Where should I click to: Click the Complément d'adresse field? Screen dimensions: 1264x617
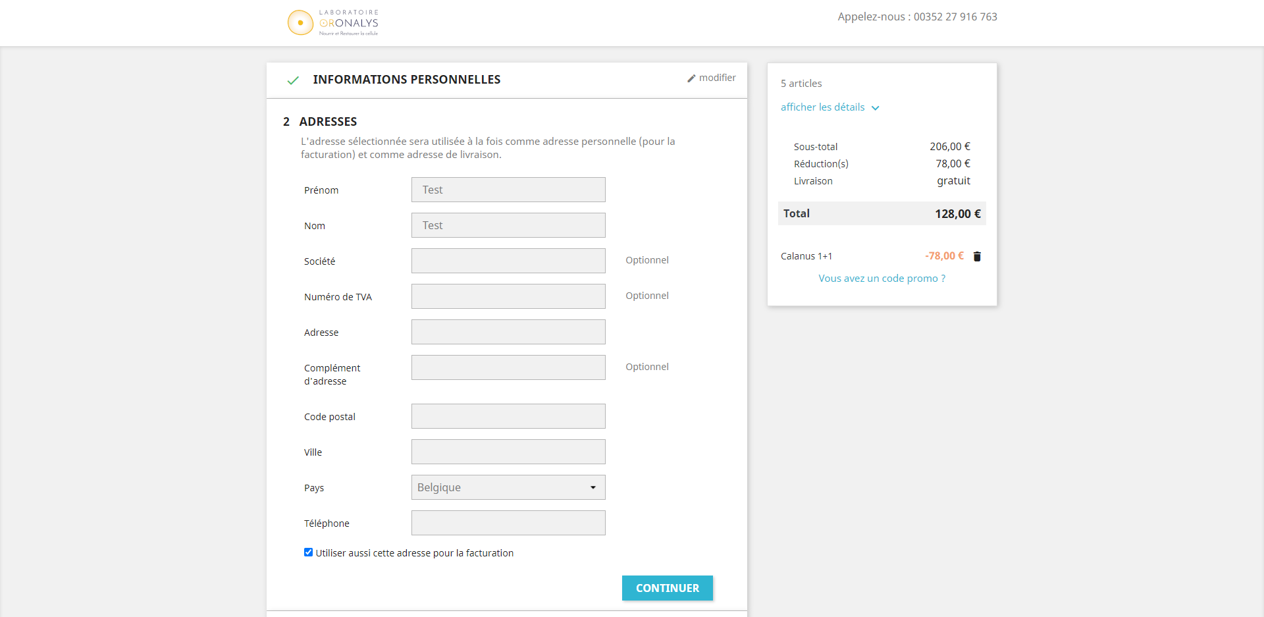coord(508,367)
